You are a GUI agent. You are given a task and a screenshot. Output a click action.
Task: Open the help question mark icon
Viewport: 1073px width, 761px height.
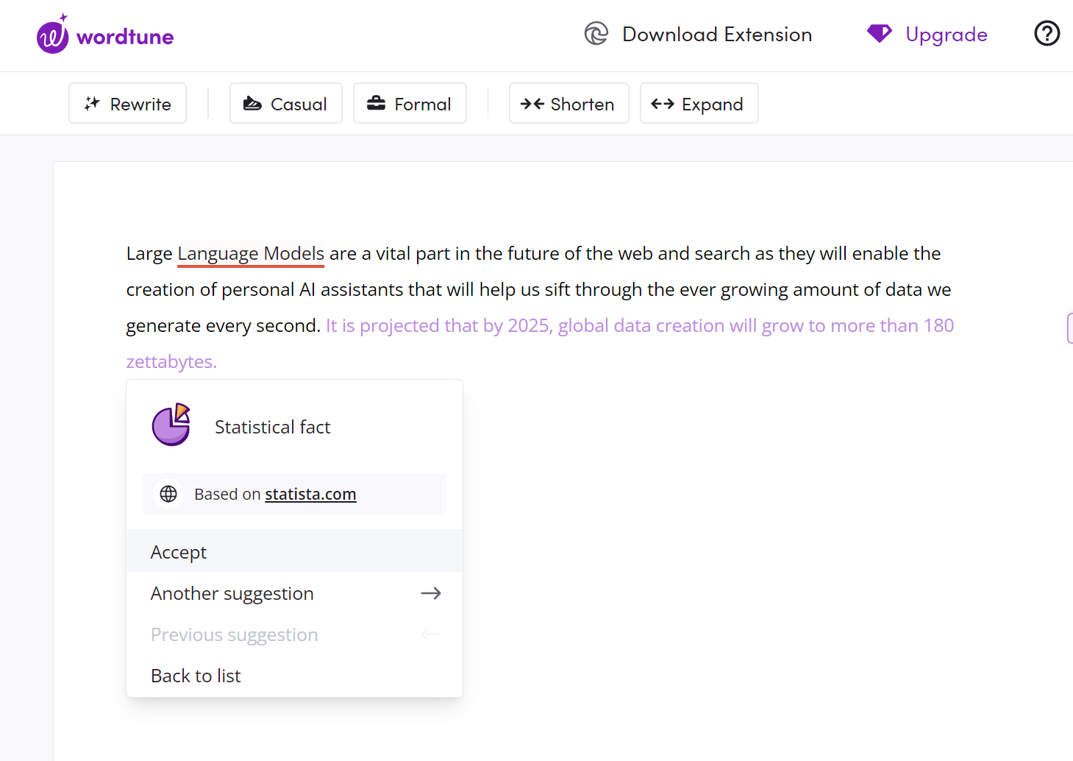(x=1047, y=34)
